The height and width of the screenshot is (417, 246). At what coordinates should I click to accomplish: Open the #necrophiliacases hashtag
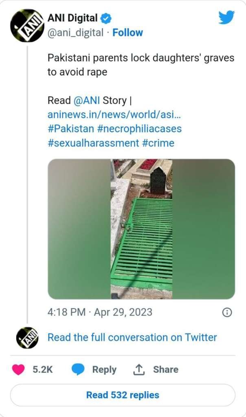click(140, 129)
